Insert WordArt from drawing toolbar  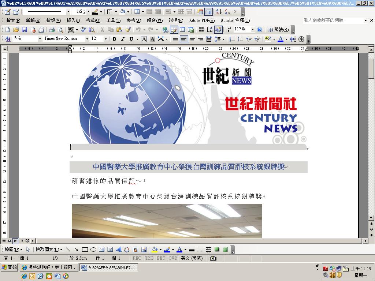pos(119,250)
